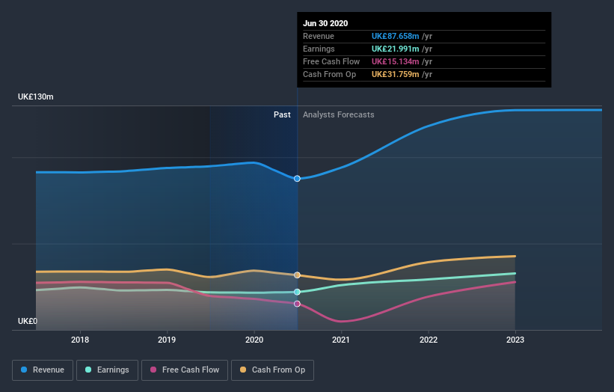Click the Analysts Forecasts label
The image size is (614, 392).
tap(339, 114)
